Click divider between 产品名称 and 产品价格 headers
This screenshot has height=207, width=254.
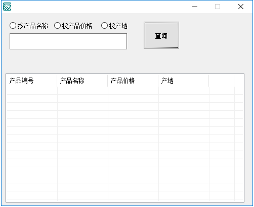108,81
